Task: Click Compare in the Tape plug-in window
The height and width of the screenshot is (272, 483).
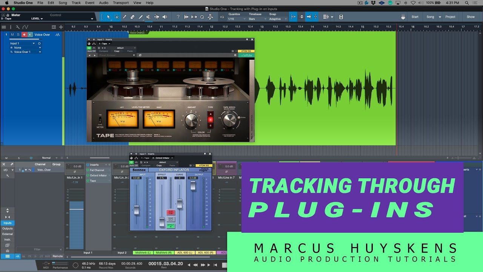Action: point(104,51)
